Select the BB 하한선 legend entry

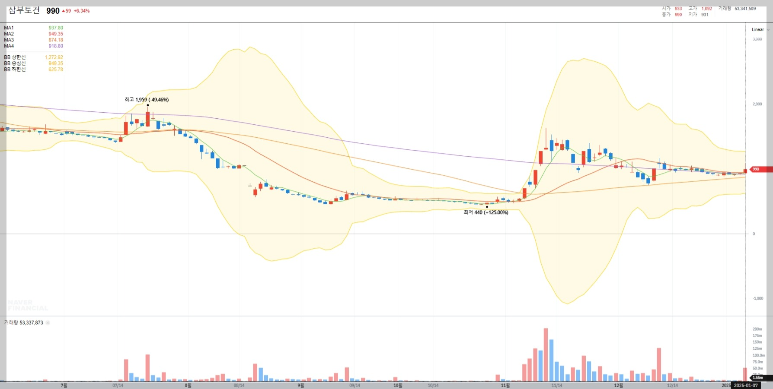[33, 70]
